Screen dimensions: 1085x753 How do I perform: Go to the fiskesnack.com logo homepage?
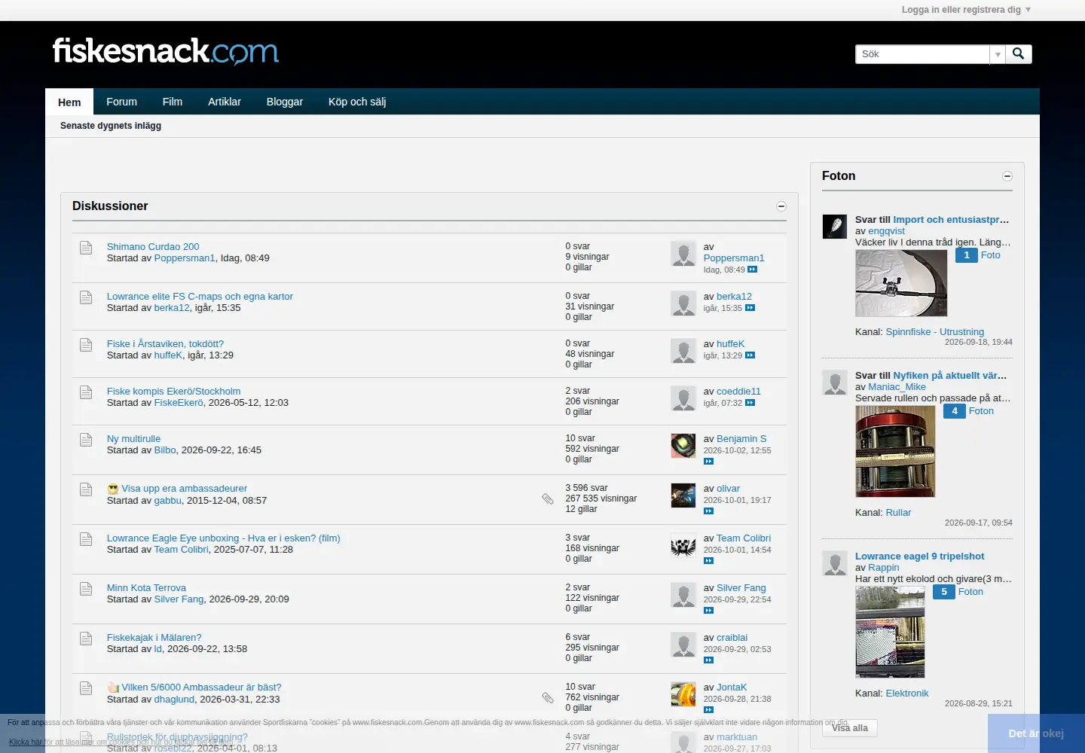coord(166,51)
